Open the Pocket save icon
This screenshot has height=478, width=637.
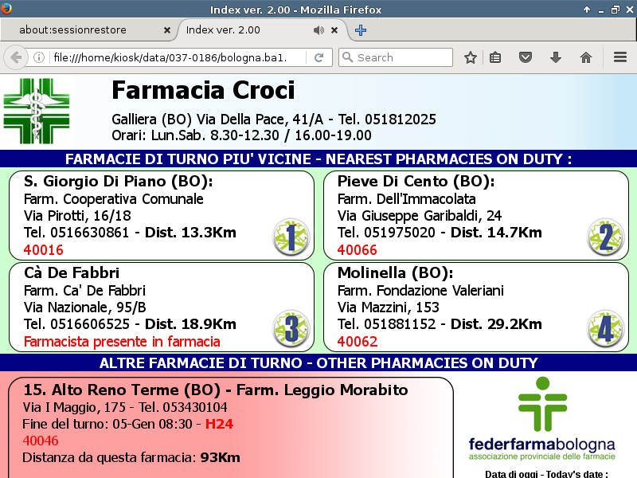526,57
